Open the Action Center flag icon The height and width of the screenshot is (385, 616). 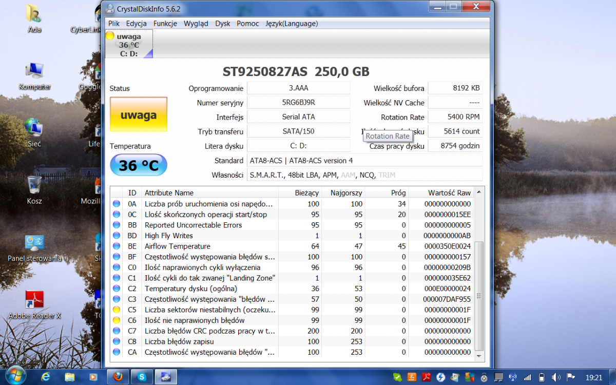coord(571,377)
